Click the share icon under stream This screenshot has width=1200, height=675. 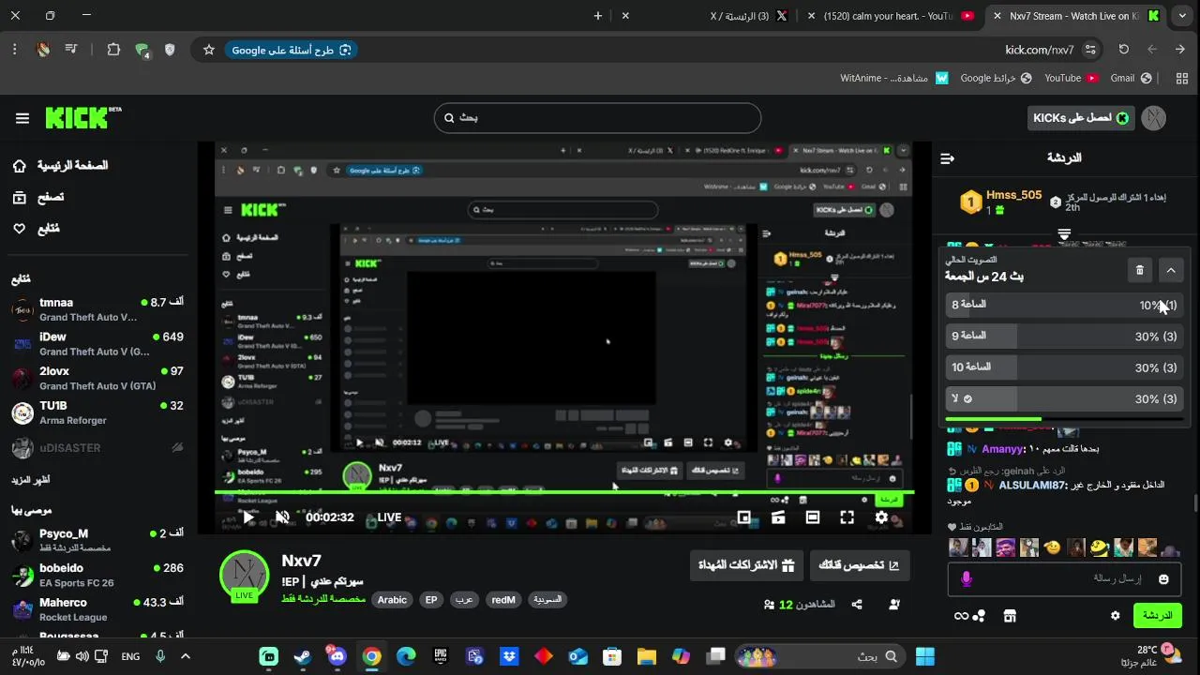tap(857, 605)
